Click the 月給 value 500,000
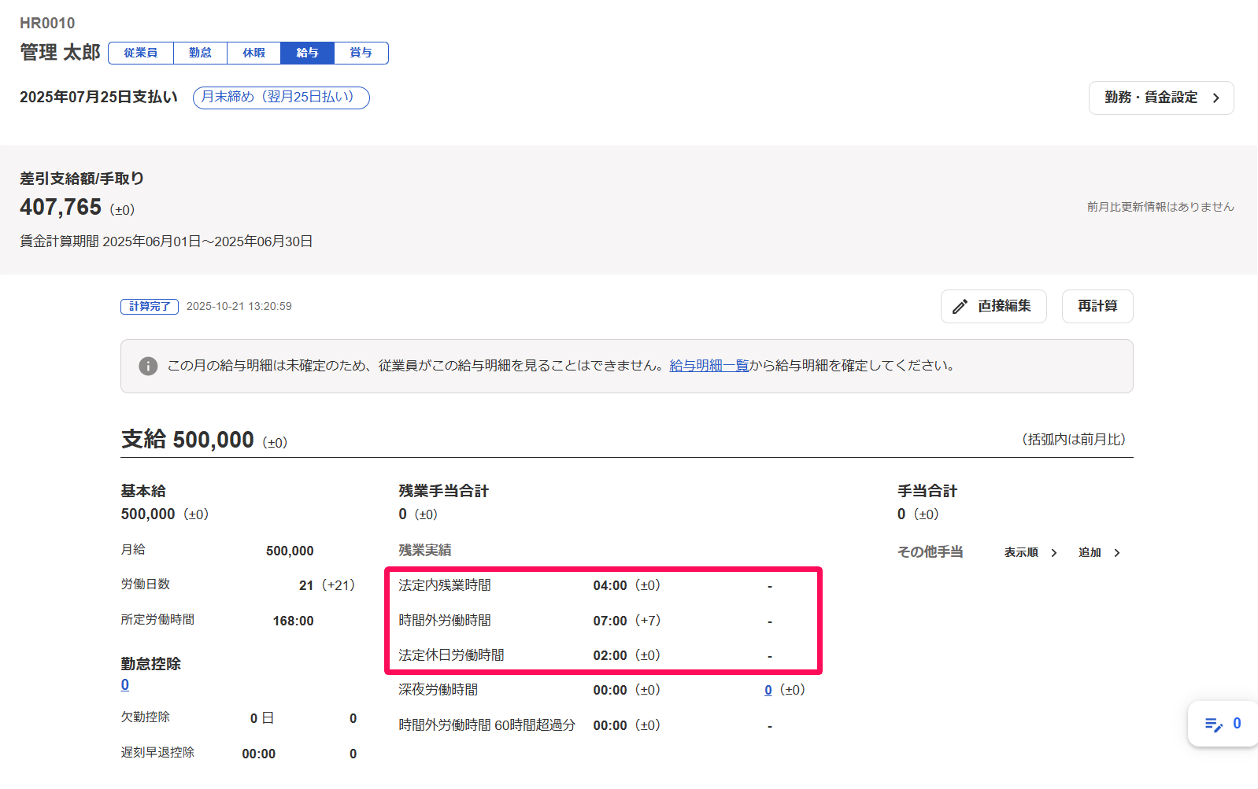This screenshot has width=1258, height=789. click(x=290, y=551)
